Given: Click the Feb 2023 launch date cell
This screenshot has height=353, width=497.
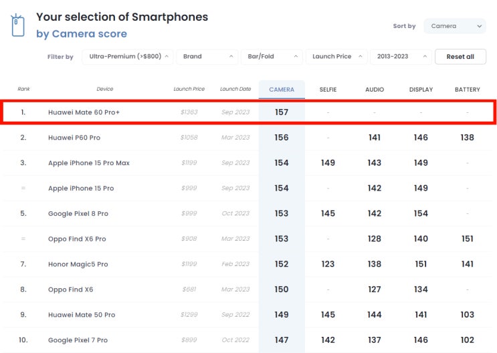Looking at the screenshot, I should 235,264.
